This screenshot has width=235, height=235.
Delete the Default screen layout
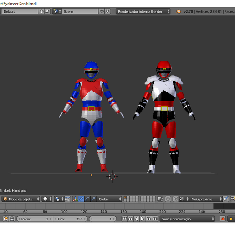coord(47,11)
